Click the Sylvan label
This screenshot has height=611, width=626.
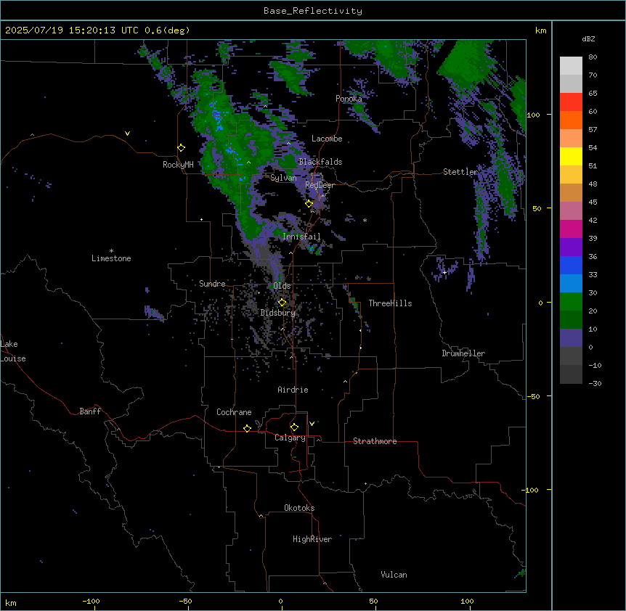pyautogui.click(x=283, y=178)
